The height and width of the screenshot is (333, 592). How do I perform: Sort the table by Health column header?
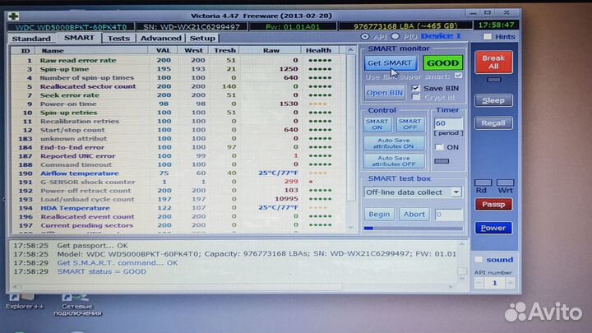pos(318,50)
